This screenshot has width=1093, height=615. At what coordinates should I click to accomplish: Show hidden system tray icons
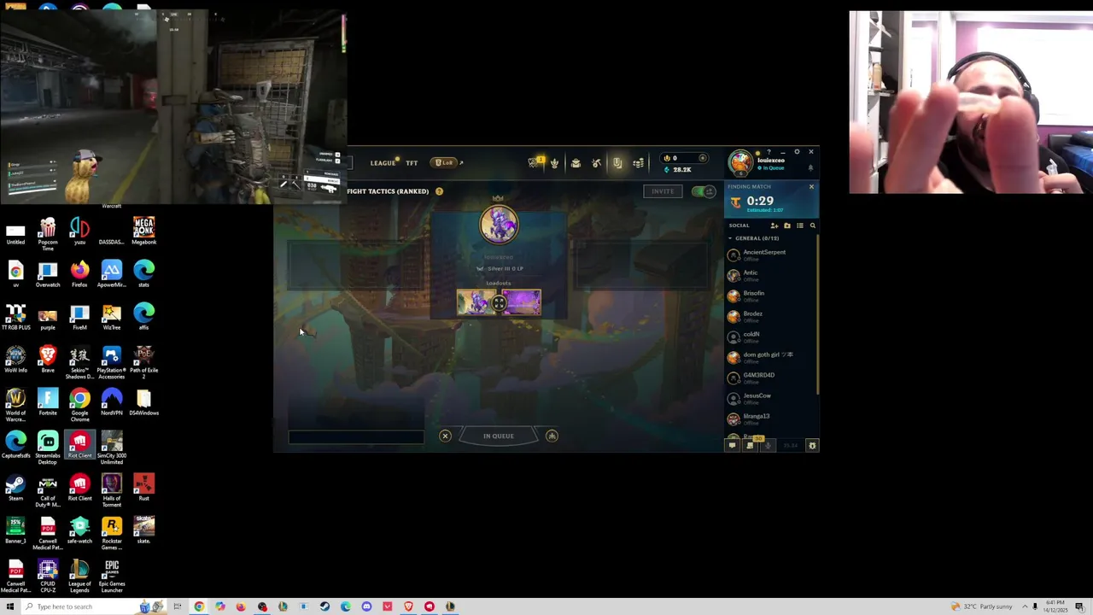[x=1025, y=606]
